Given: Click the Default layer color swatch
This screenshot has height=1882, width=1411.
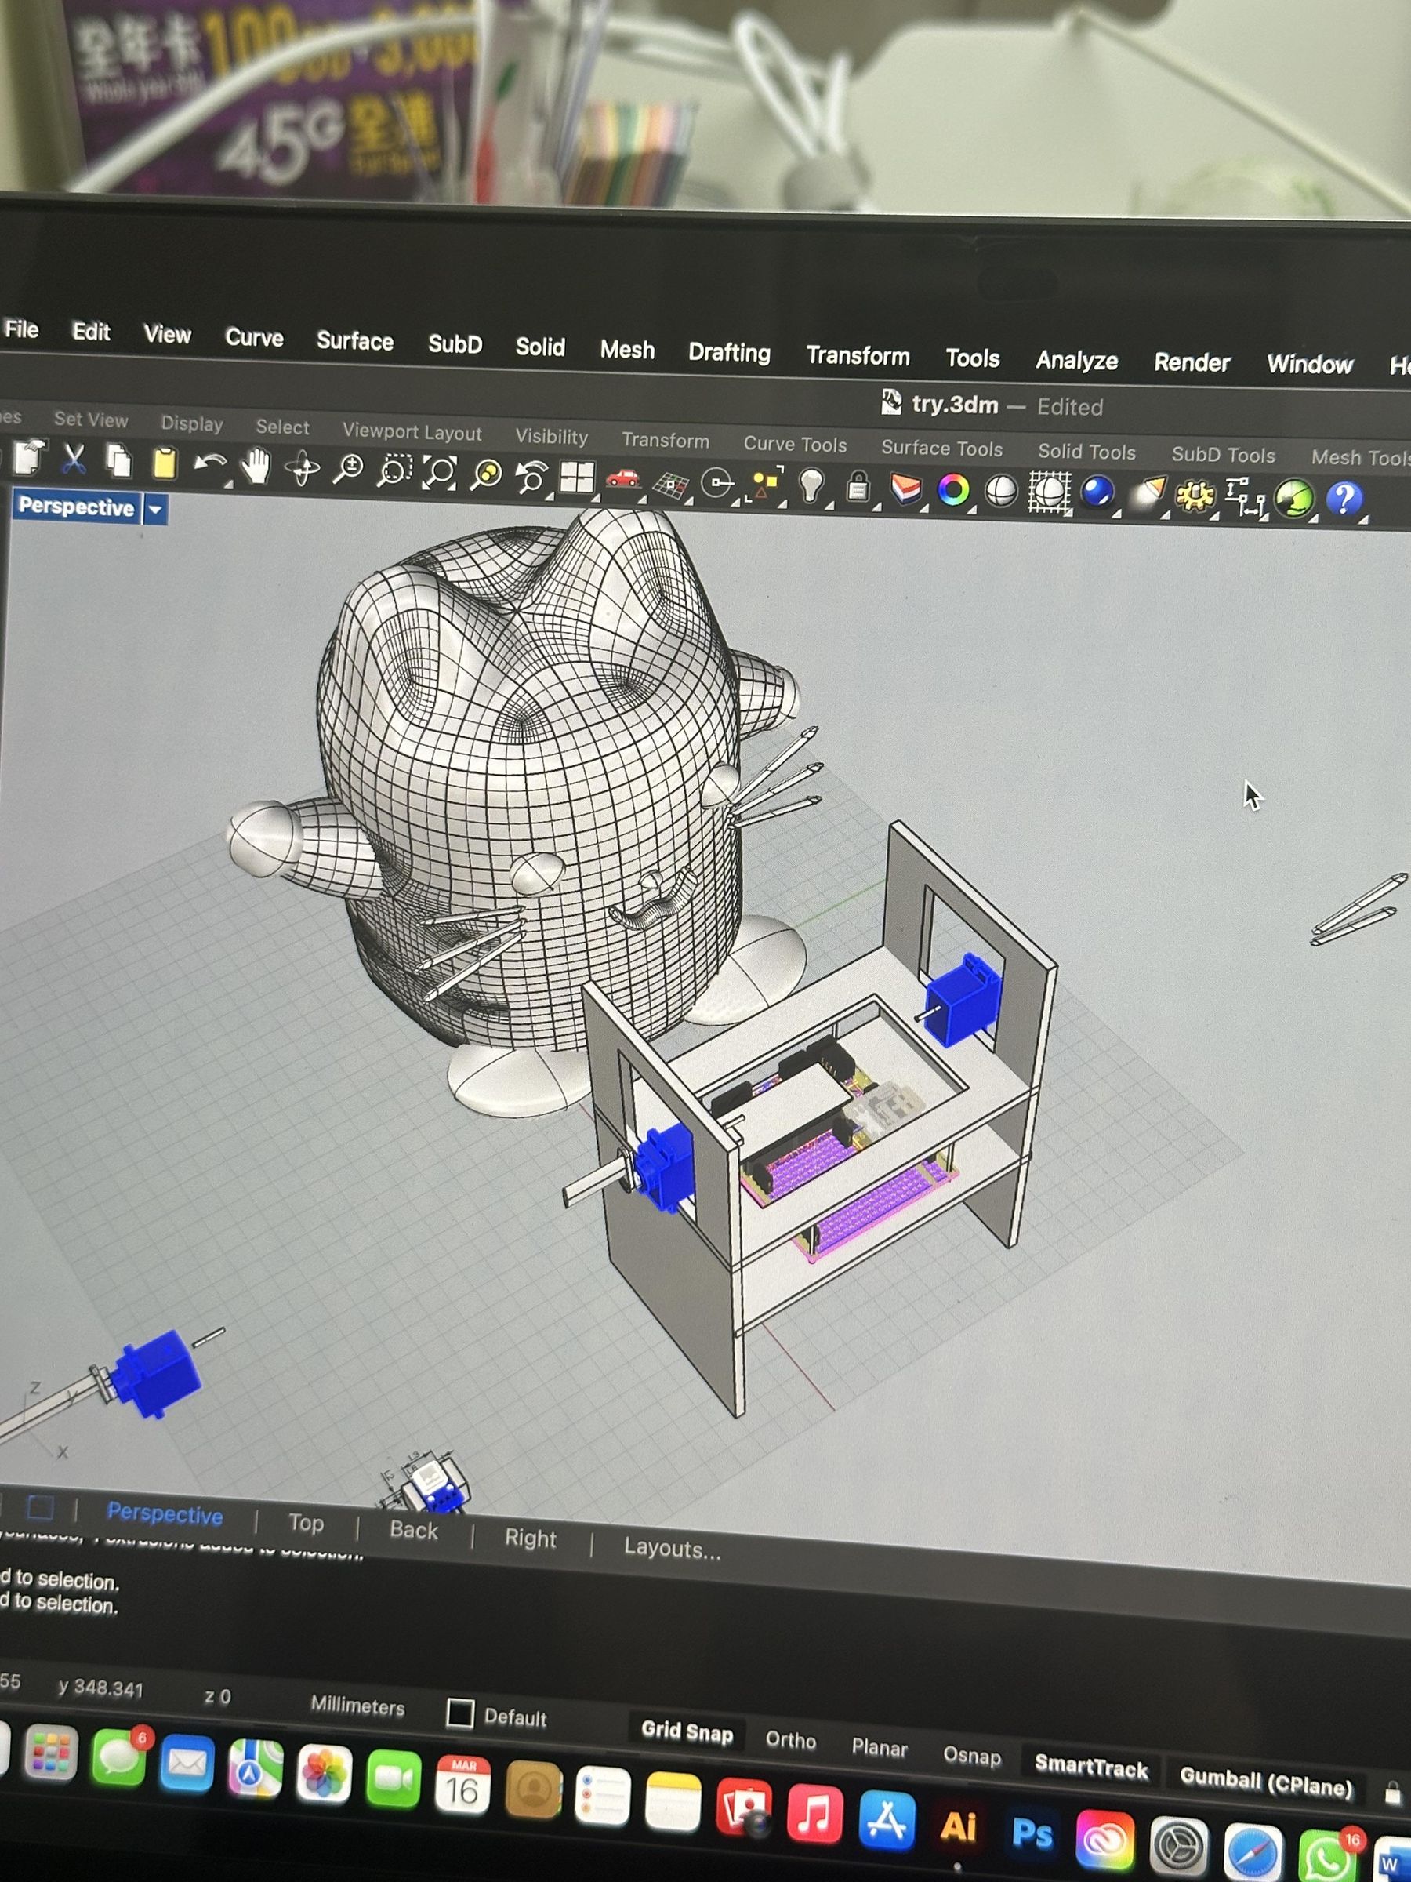Looking at the screenshot, I should point(460,1713).
